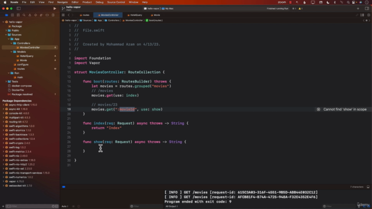Open the Auto variables view selector

pos(65,207)
